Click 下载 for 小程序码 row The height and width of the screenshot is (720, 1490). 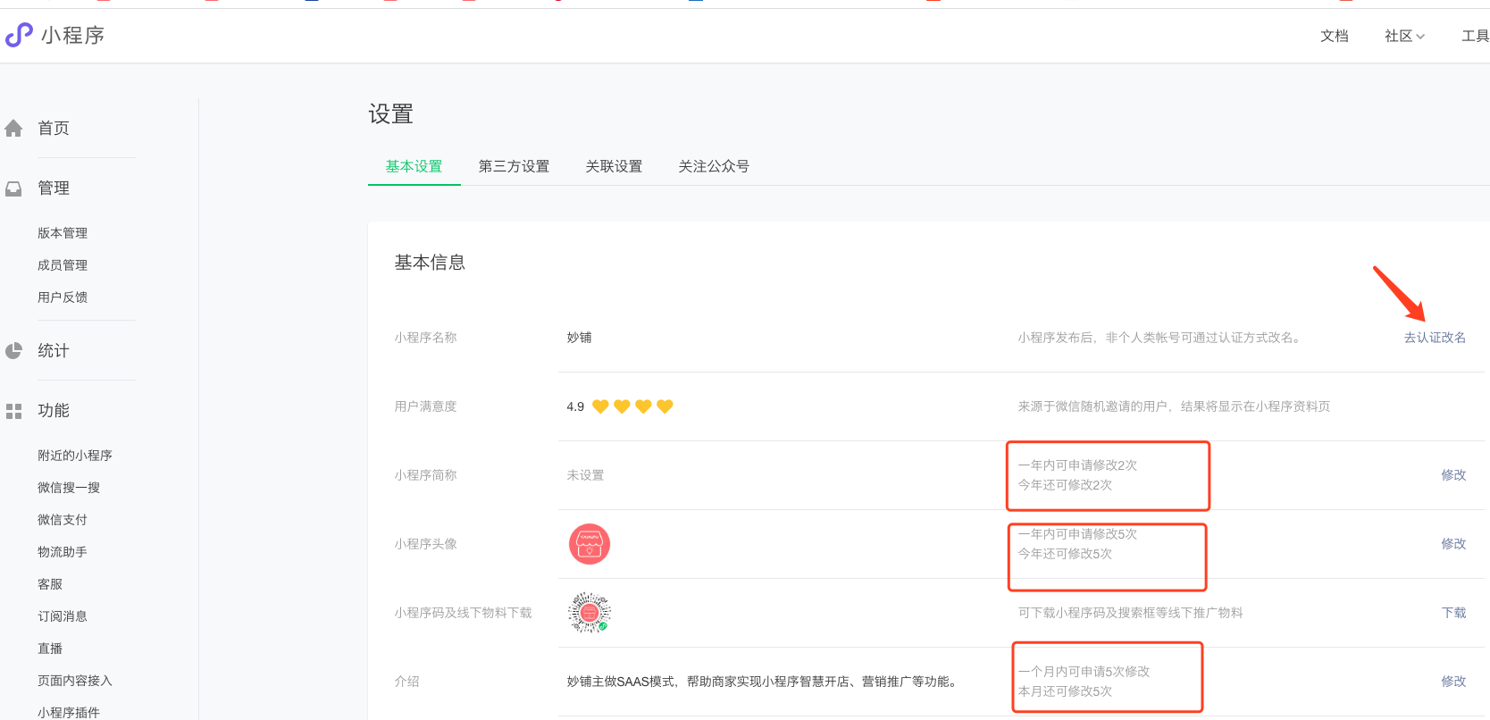click(x=1453, y=613)
